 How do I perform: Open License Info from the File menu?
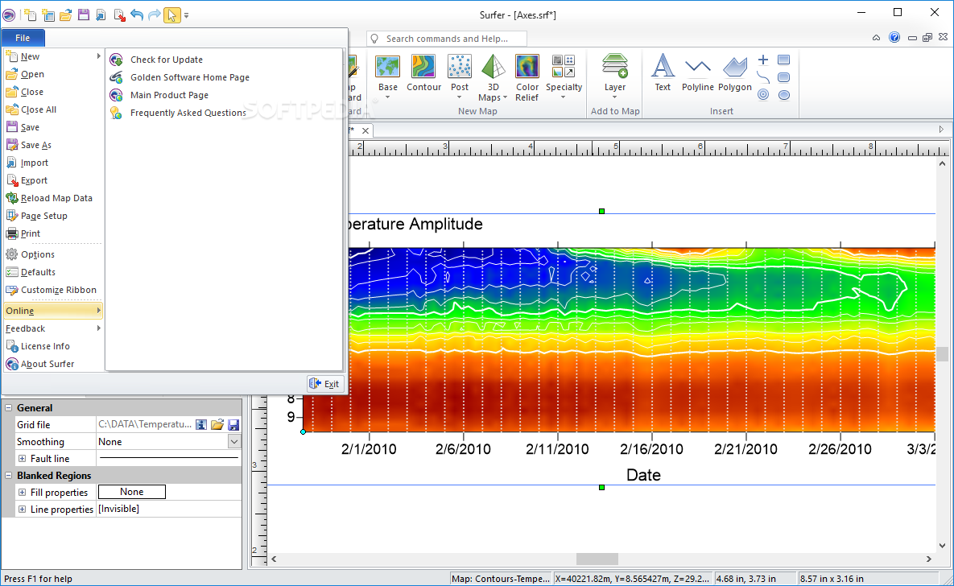(53, 345)
